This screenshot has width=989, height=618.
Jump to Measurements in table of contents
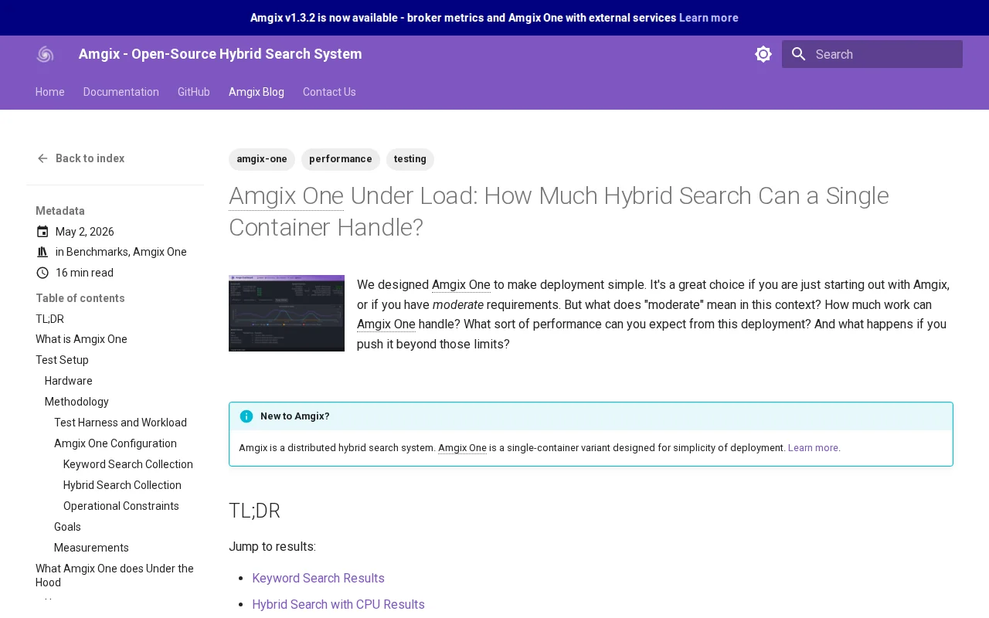point(91,548)
